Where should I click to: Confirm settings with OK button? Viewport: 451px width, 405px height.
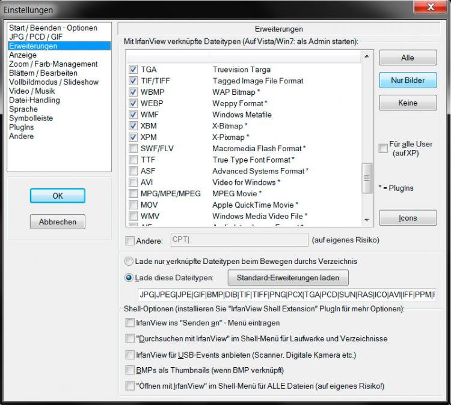pyautogui.click(x=57, y=196)
